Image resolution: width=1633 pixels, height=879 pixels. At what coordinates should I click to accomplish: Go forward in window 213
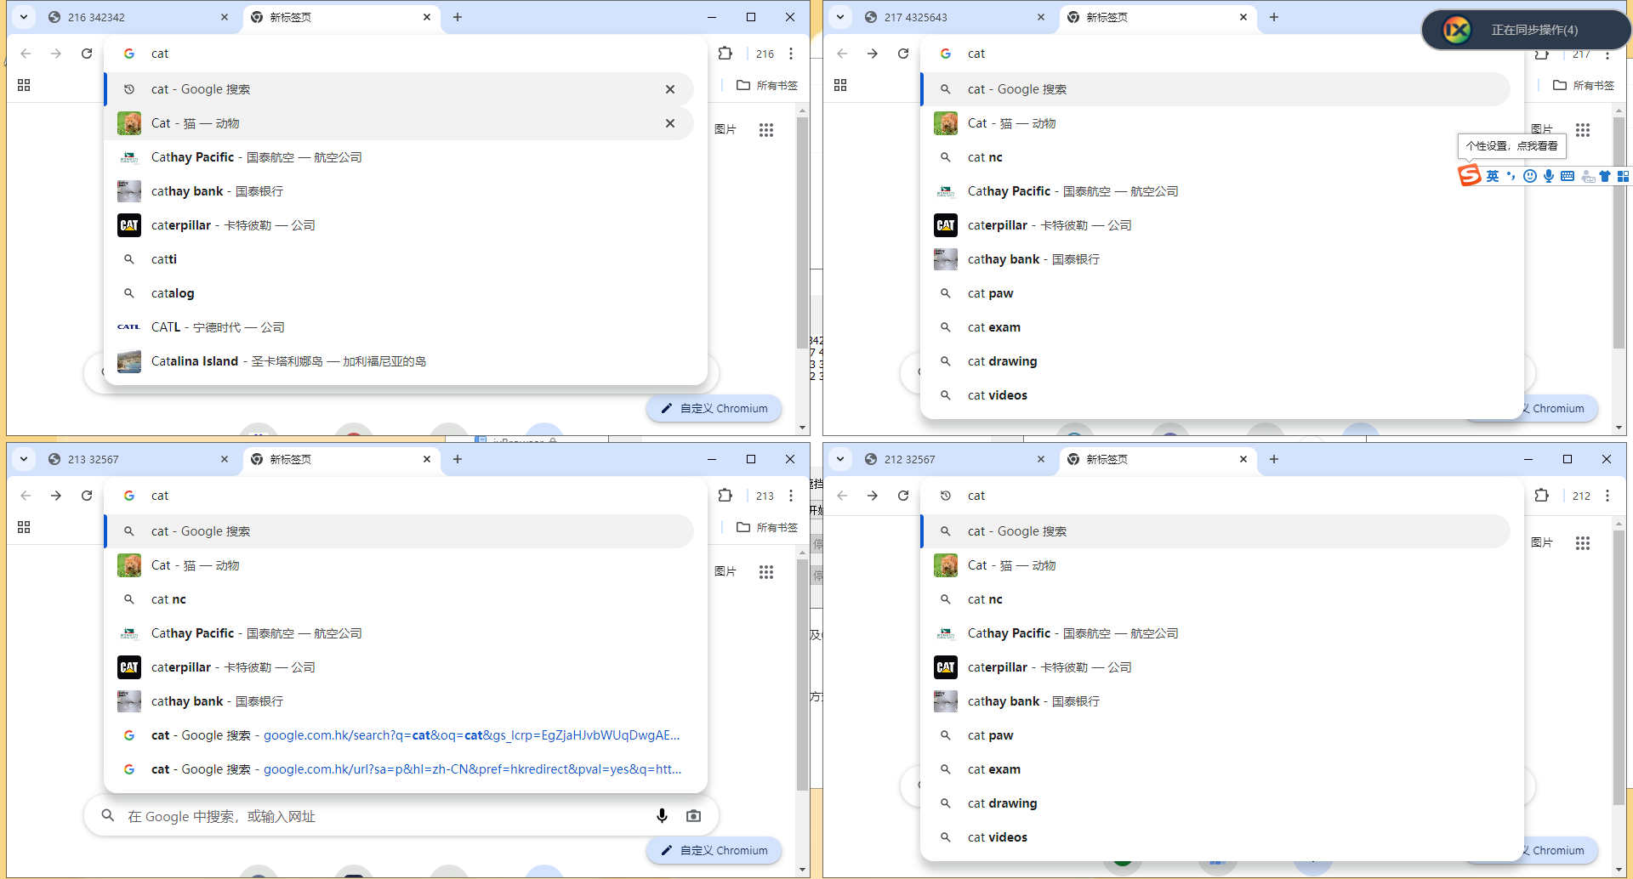point(56,496)
